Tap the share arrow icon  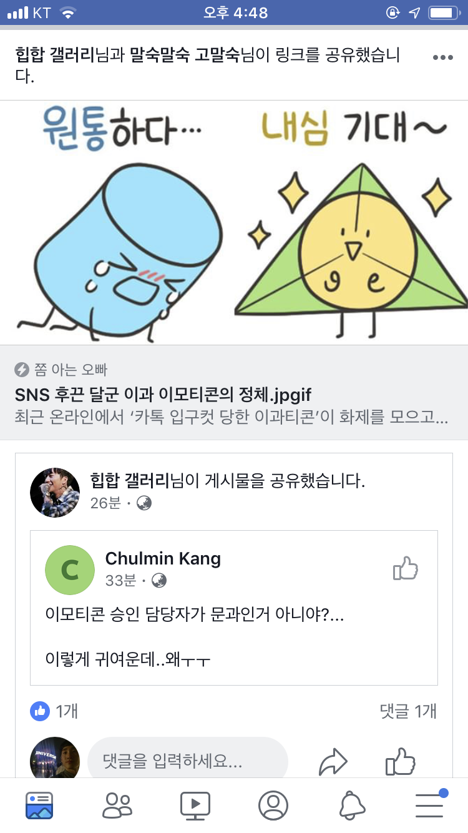[x=333, y=762]
